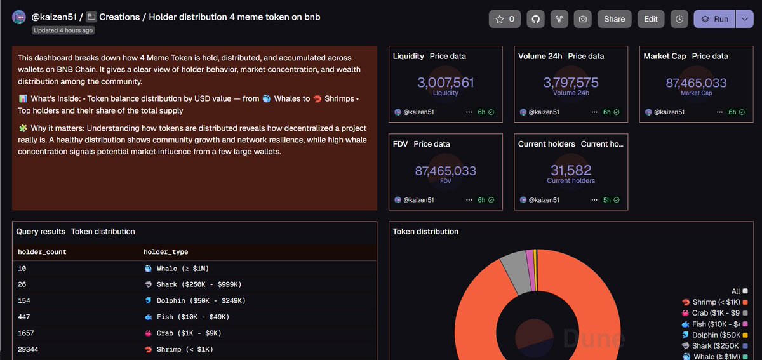
Task: Open the Volume 24h card options menu
Action: click(x=594, y=112)
